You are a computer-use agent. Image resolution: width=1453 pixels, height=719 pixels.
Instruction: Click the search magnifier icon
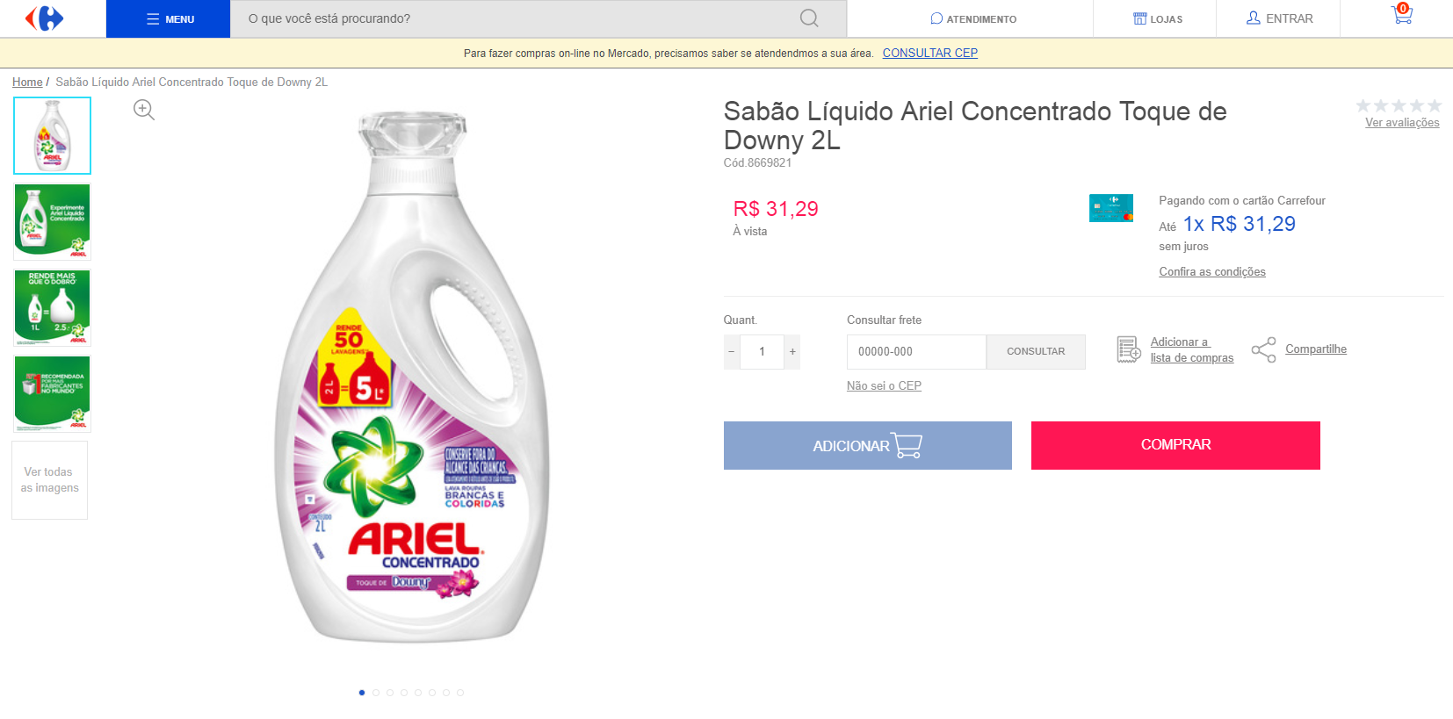[809, 18]
